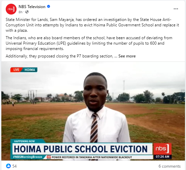Click the HOIMA PUBLIC SCHOOL EVICTION headline

tap(81, 149)
